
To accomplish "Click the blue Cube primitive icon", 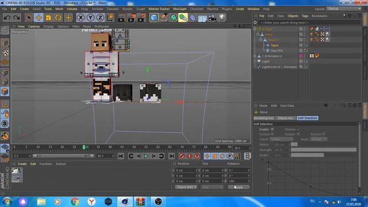I will click(x=154, y=18).
